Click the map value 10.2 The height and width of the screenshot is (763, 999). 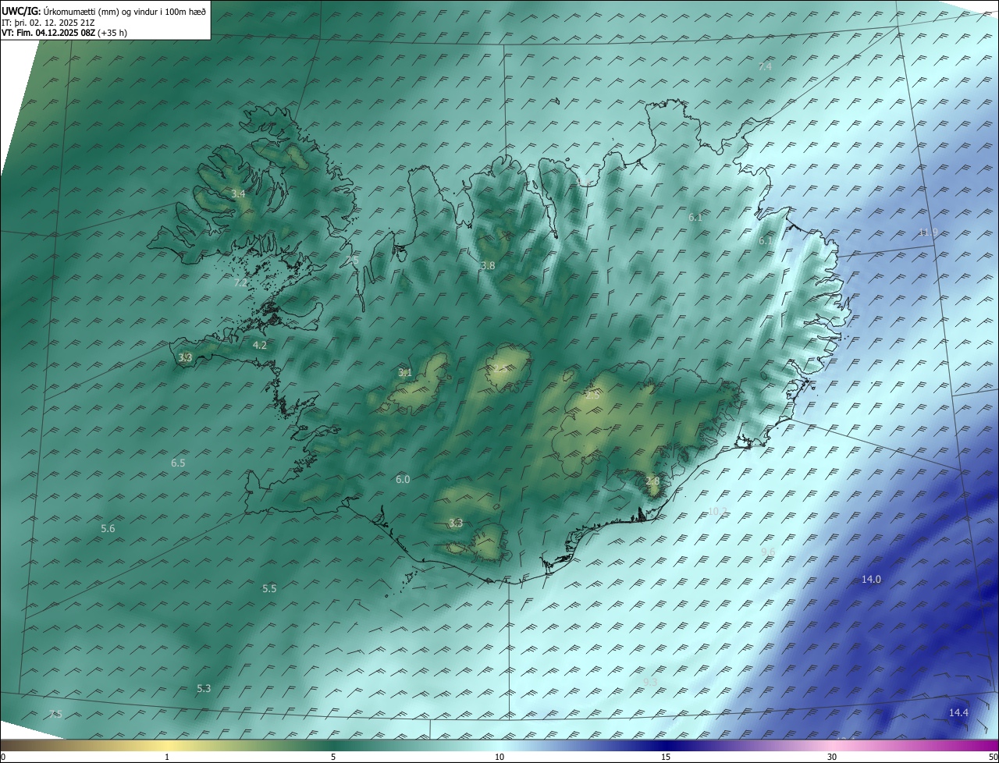717,512
